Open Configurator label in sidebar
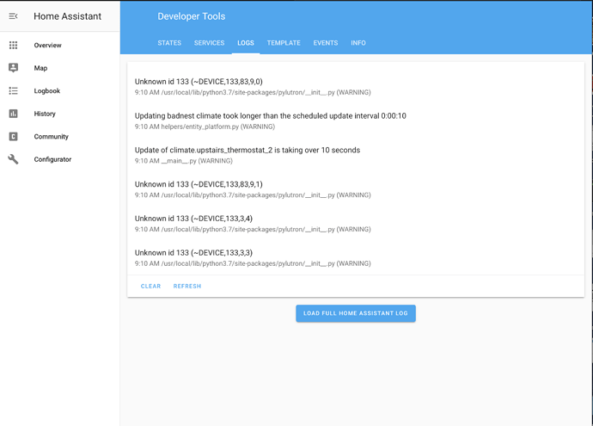 click(x=52, y=159)
